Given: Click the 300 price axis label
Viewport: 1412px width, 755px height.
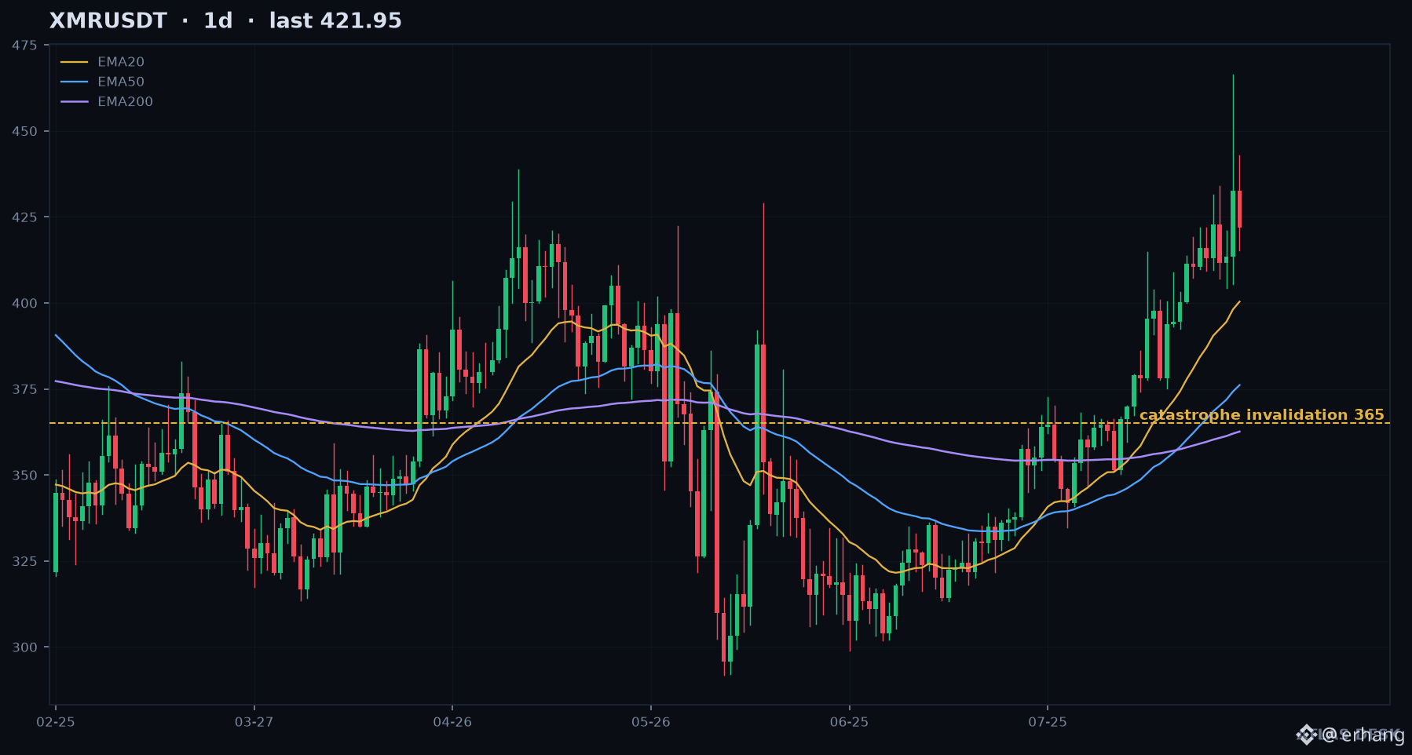Looking at the screenshot, I should (24, 647).
